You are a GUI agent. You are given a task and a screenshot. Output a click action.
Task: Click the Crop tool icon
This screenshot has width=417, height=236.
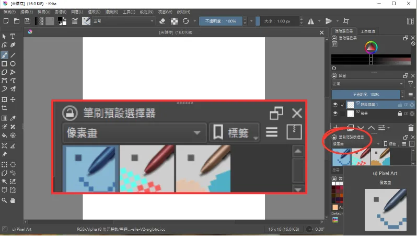5,108
